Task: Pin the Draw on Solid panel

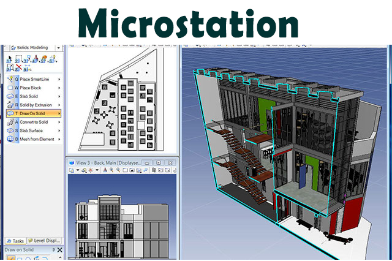Action: tap(55, 249)
